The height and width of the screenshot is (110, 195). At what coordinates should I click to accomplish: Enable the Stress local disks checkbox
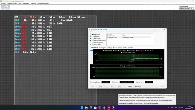tap(93, 43)
